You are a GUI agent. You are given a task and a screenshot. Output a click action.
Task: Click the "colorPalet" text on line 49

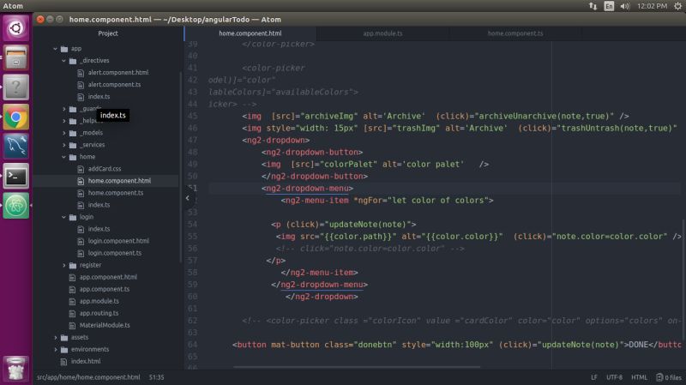[x=348, y=164]
